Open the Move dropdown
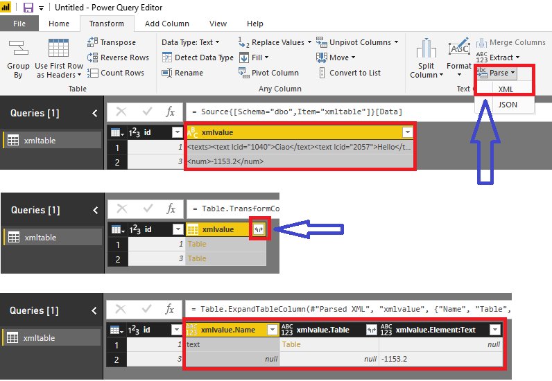Image resolution: width=552 pixels, height=381 pixels. click(336, 57)
